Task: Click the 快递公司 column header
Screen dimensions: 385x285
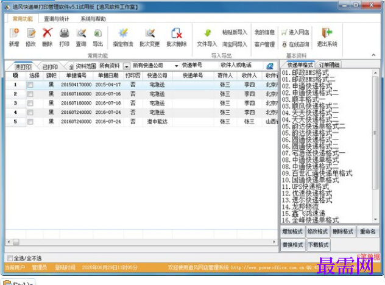Action: [157, 76]
